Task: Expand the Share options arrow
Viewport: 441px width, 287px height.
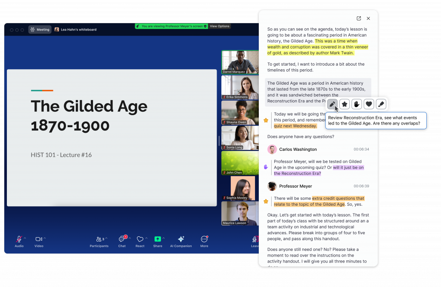Action: coord(164,238)
